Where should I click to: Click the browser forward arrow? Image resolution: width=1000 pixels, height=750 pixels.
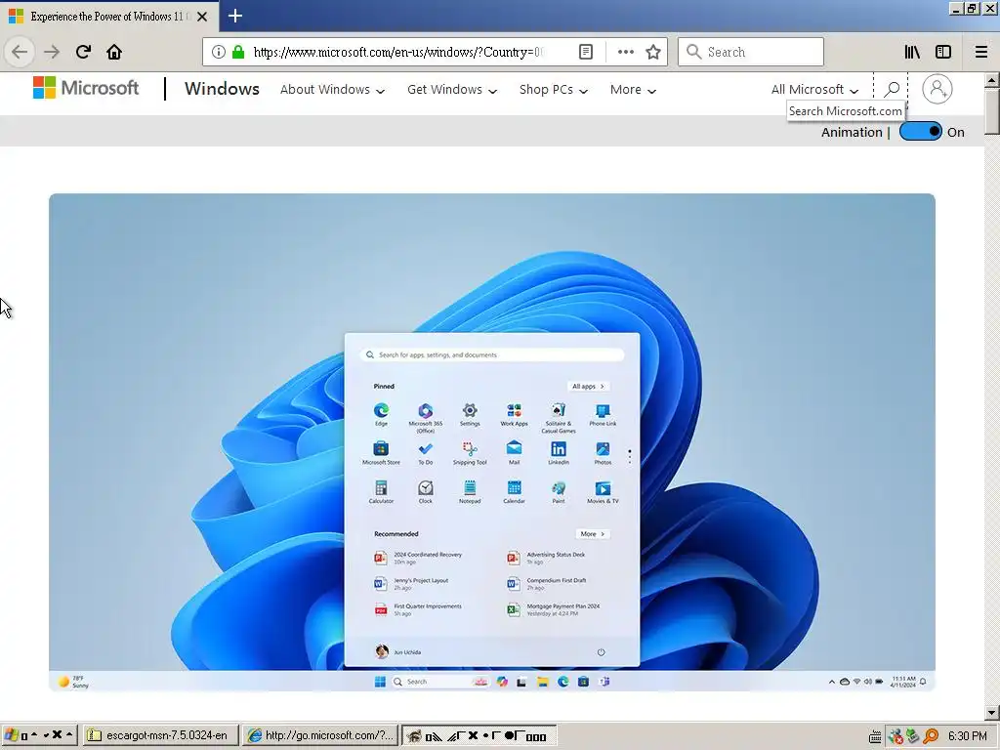52,52
